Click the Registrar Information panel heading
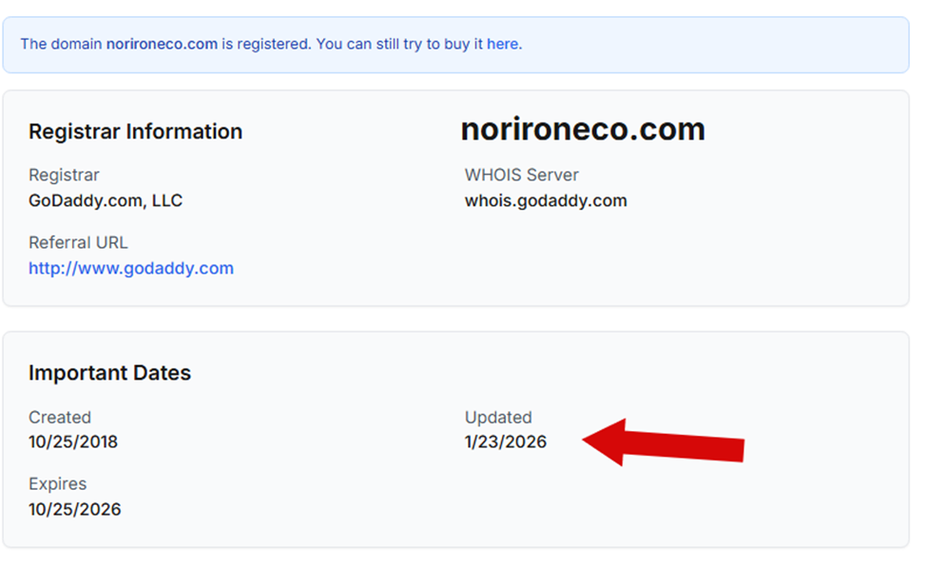 135,131
